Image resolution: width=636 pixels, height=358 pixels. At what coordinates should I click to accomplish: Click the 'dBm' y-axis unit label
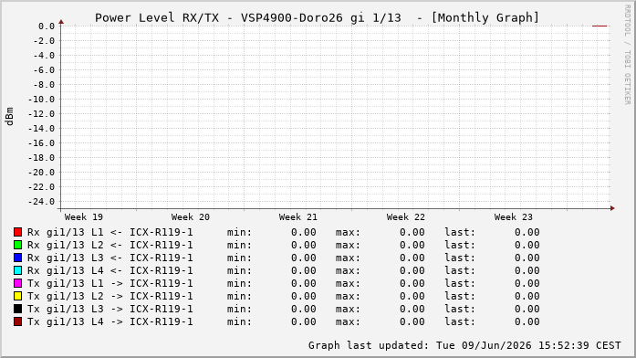tap(10, 117)
